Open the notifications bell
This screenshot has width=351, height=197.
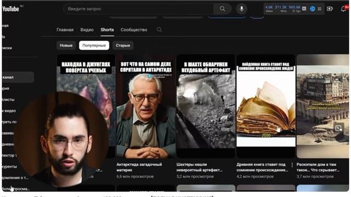(x=343, y=9)
